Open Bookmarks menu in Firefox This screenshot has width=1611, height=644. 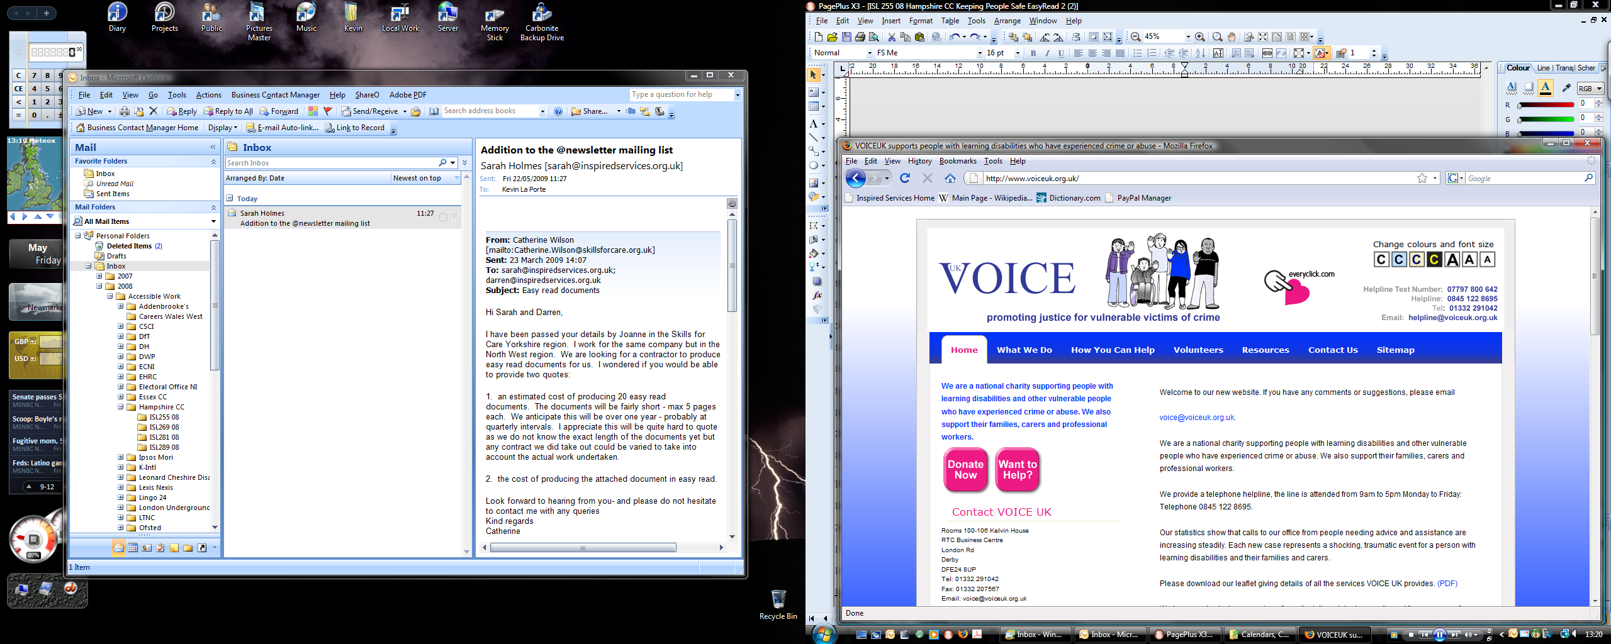coord(957,161)
